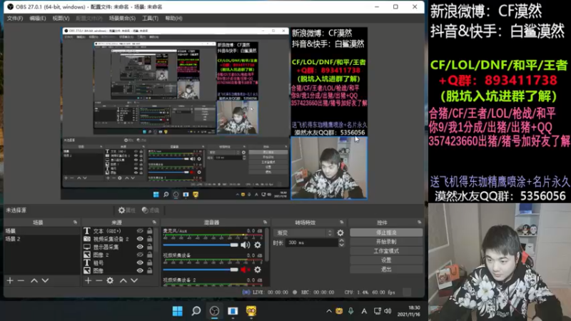Open the 视图(V) menu
Viewport: 571px width, 321px height.
point(61,19)
